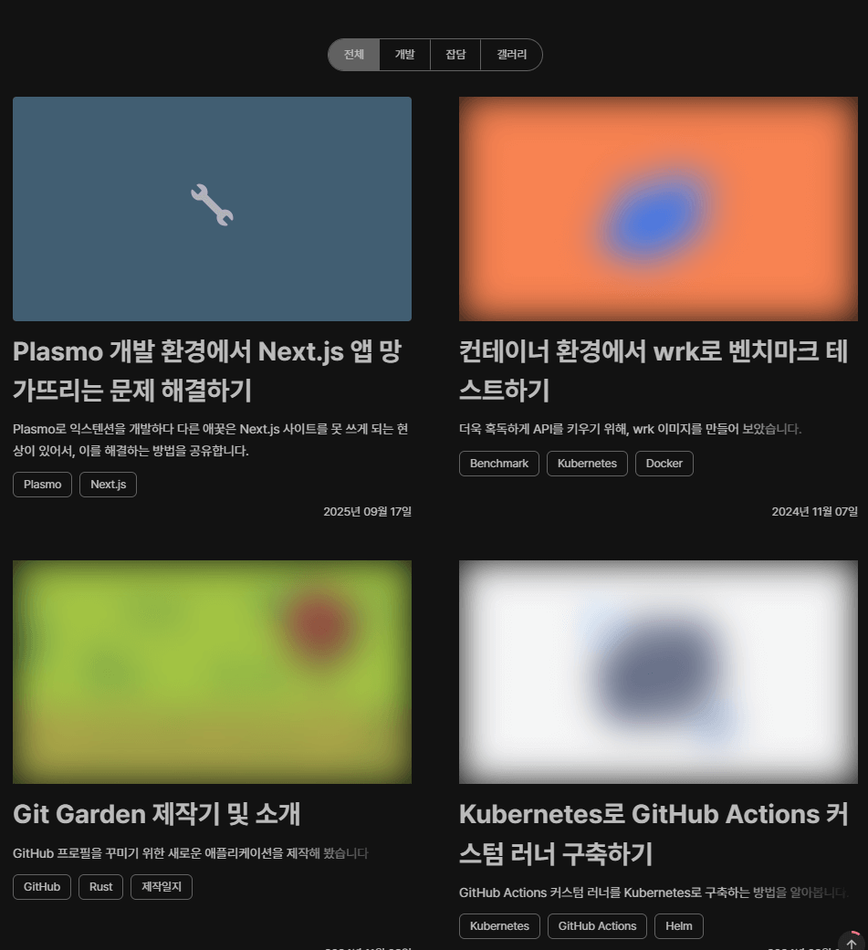Viewport: 868px width, 950px height.
Task: Select the Plasmo tag
Action: pyautogui.click(x=42, y=485)
